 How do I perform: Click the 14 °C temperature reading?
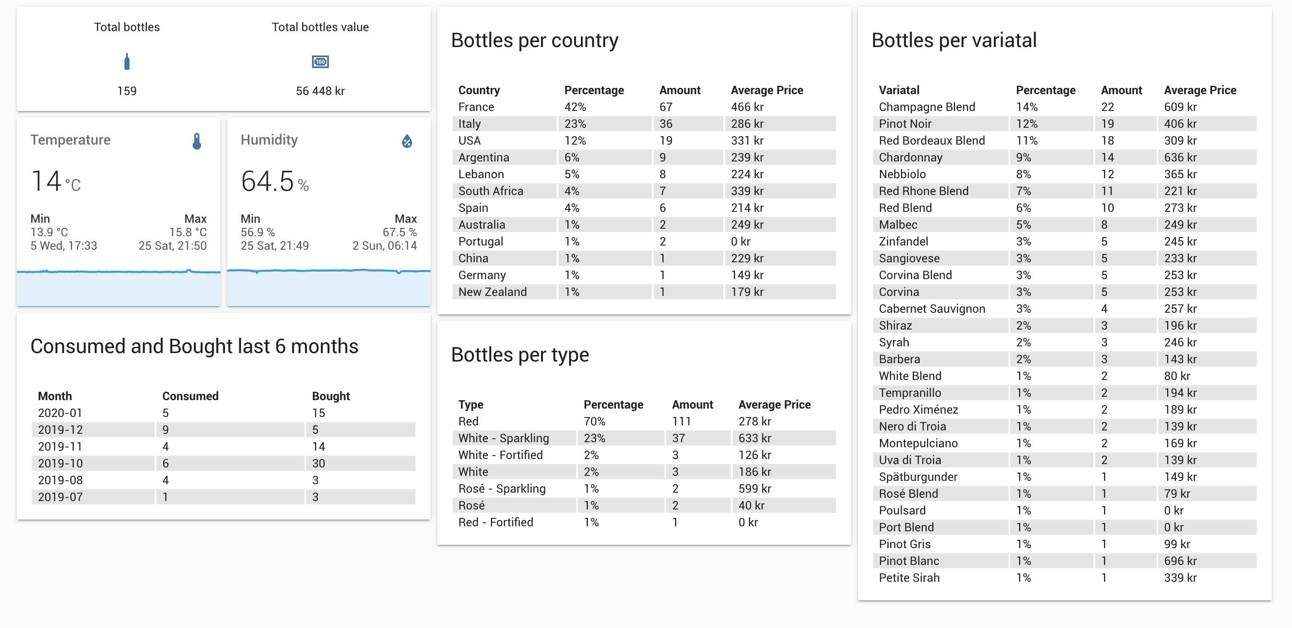55,182
